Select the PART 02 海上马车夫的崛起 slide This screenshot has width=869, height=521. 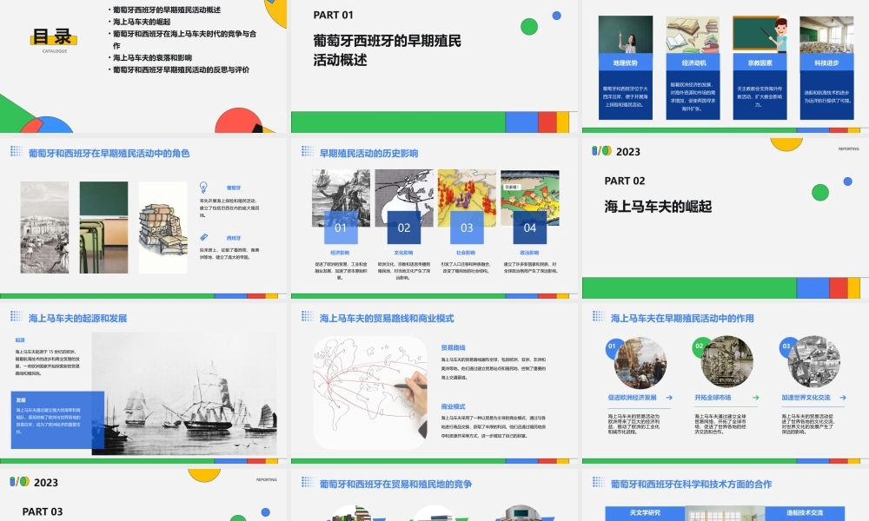(x=726, y=218)
